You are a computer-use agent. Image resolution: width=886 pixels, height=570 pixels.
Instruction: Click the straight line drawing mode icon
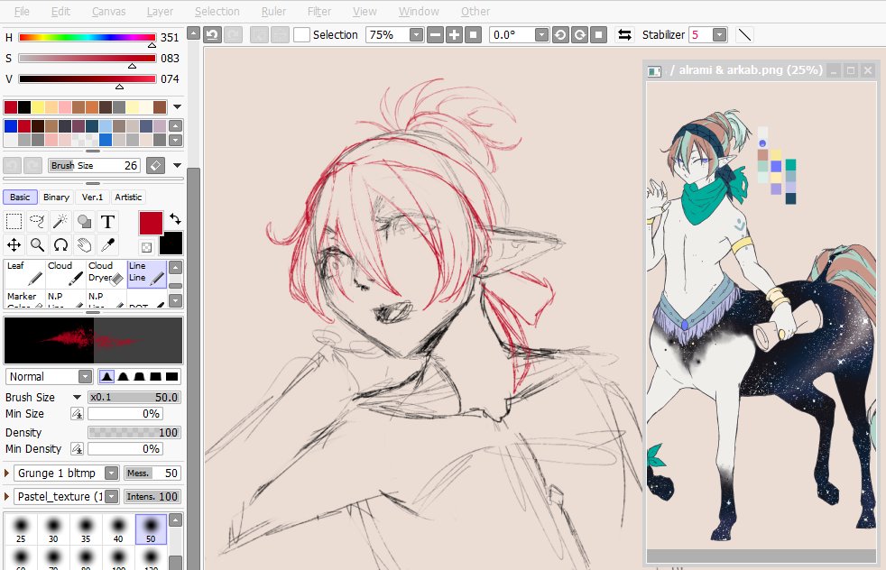(744, 35)
